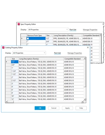Viewport: 105px width, 135px height.
Task: Click the row selector arrow on the 1/2" pipe row
Action: coord(22,38)
